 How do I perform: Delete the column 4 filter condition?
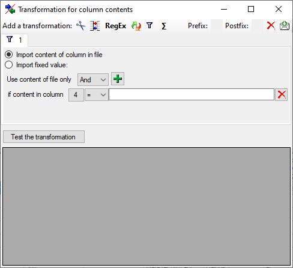(x=282, y=94)
